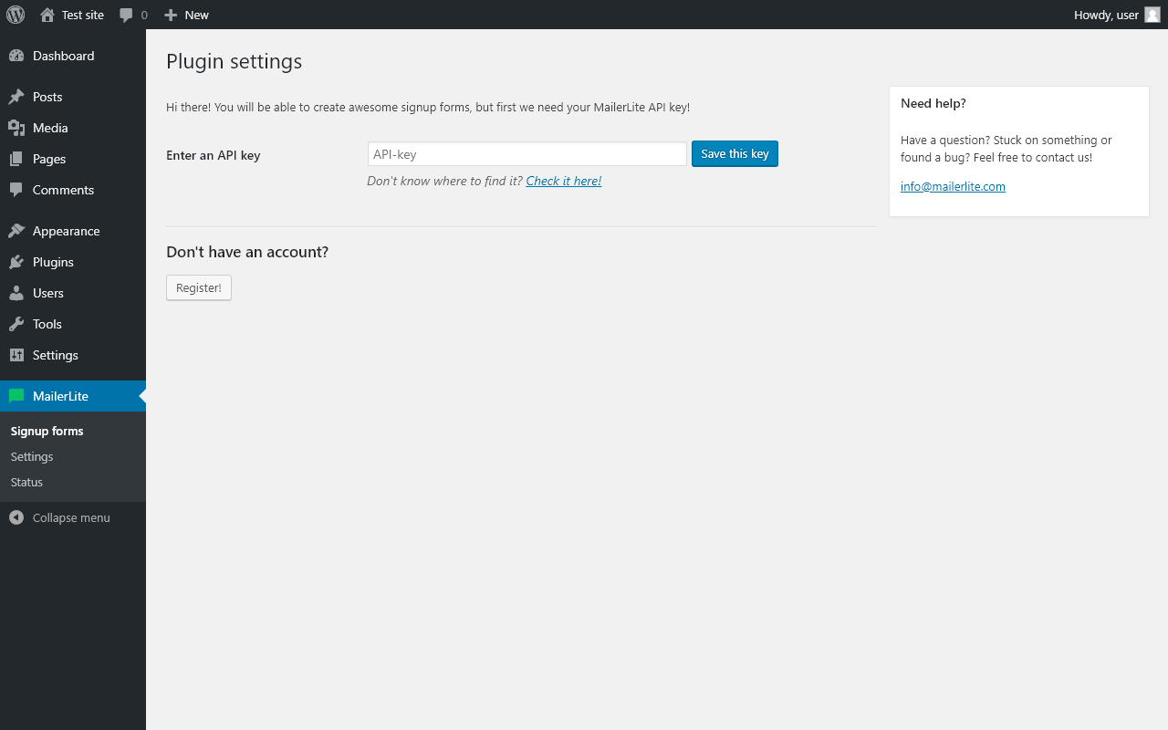Click the Media icon in sidebar
Viewport: 1168px width, 730px height.
tap(16, 128)
